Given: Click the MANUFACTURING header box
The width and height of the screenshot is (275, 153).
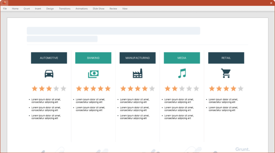Looking at the screenshot, I should (137, 58).
